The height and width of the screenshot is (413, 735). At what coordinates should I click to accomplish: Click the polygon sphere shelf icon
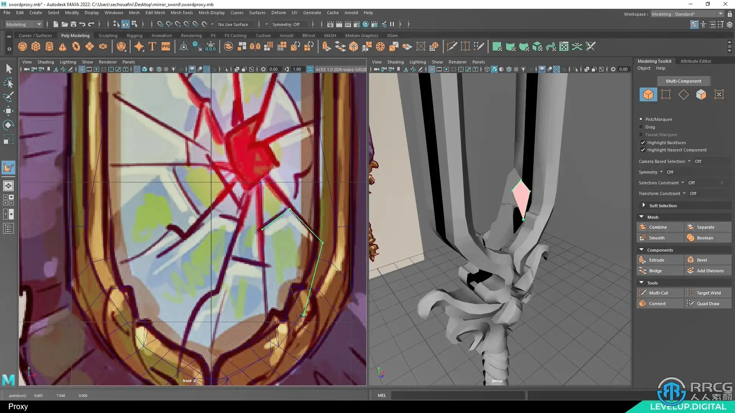23,47
